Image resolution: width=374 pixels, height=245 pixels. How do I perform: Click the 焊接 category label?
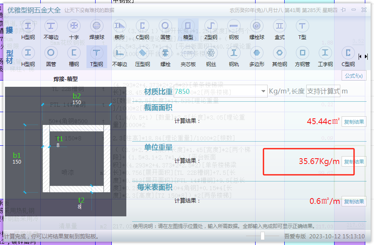pyautogui.click(x=9, y=30)
